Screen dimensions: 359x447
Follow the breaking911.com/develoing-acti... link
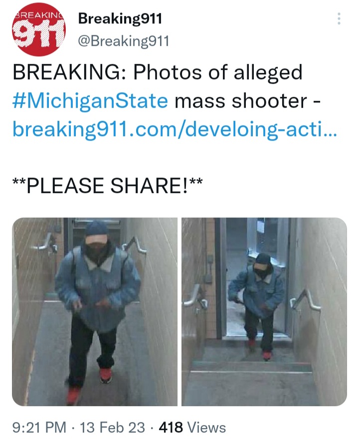pyautogui.click(x=175, y=129)
